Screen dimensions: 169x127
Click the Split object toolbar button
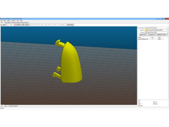pyautogui.click(x=48, y=25)
